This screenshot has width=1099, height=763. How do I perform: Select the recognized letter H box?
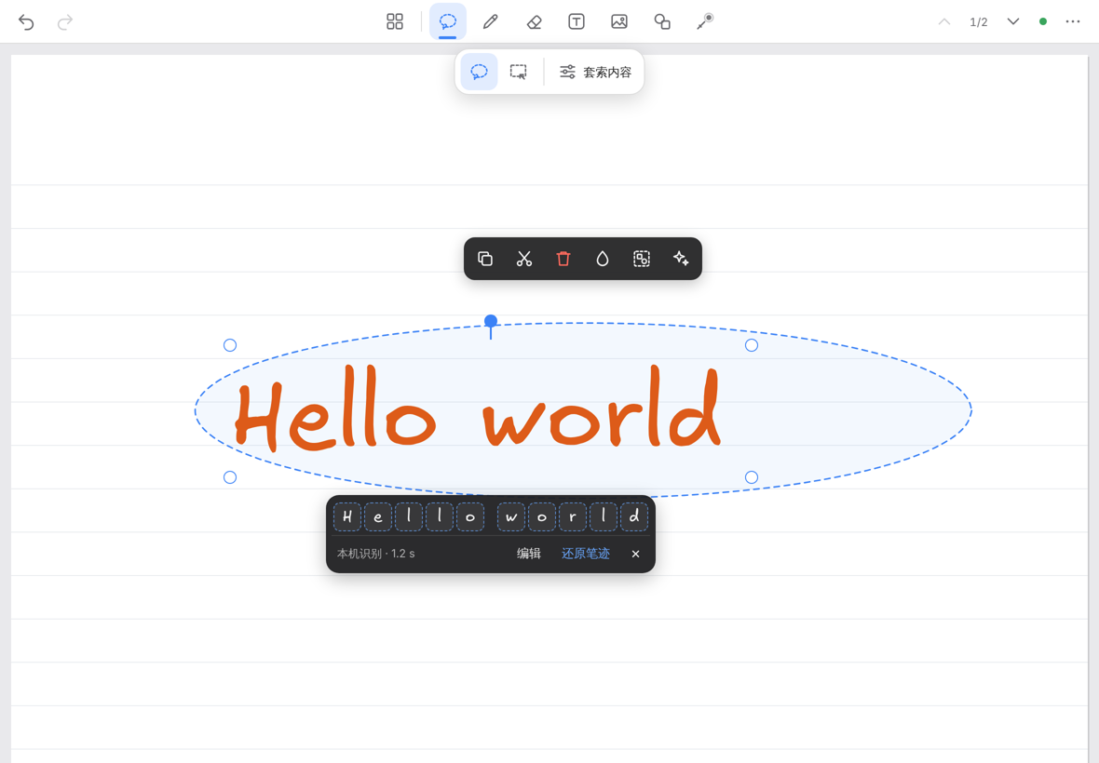347,516
